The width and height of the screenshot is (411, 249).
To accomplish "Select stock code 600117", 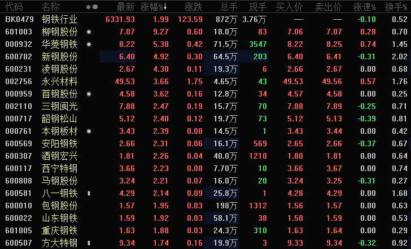I will (19, 168).
